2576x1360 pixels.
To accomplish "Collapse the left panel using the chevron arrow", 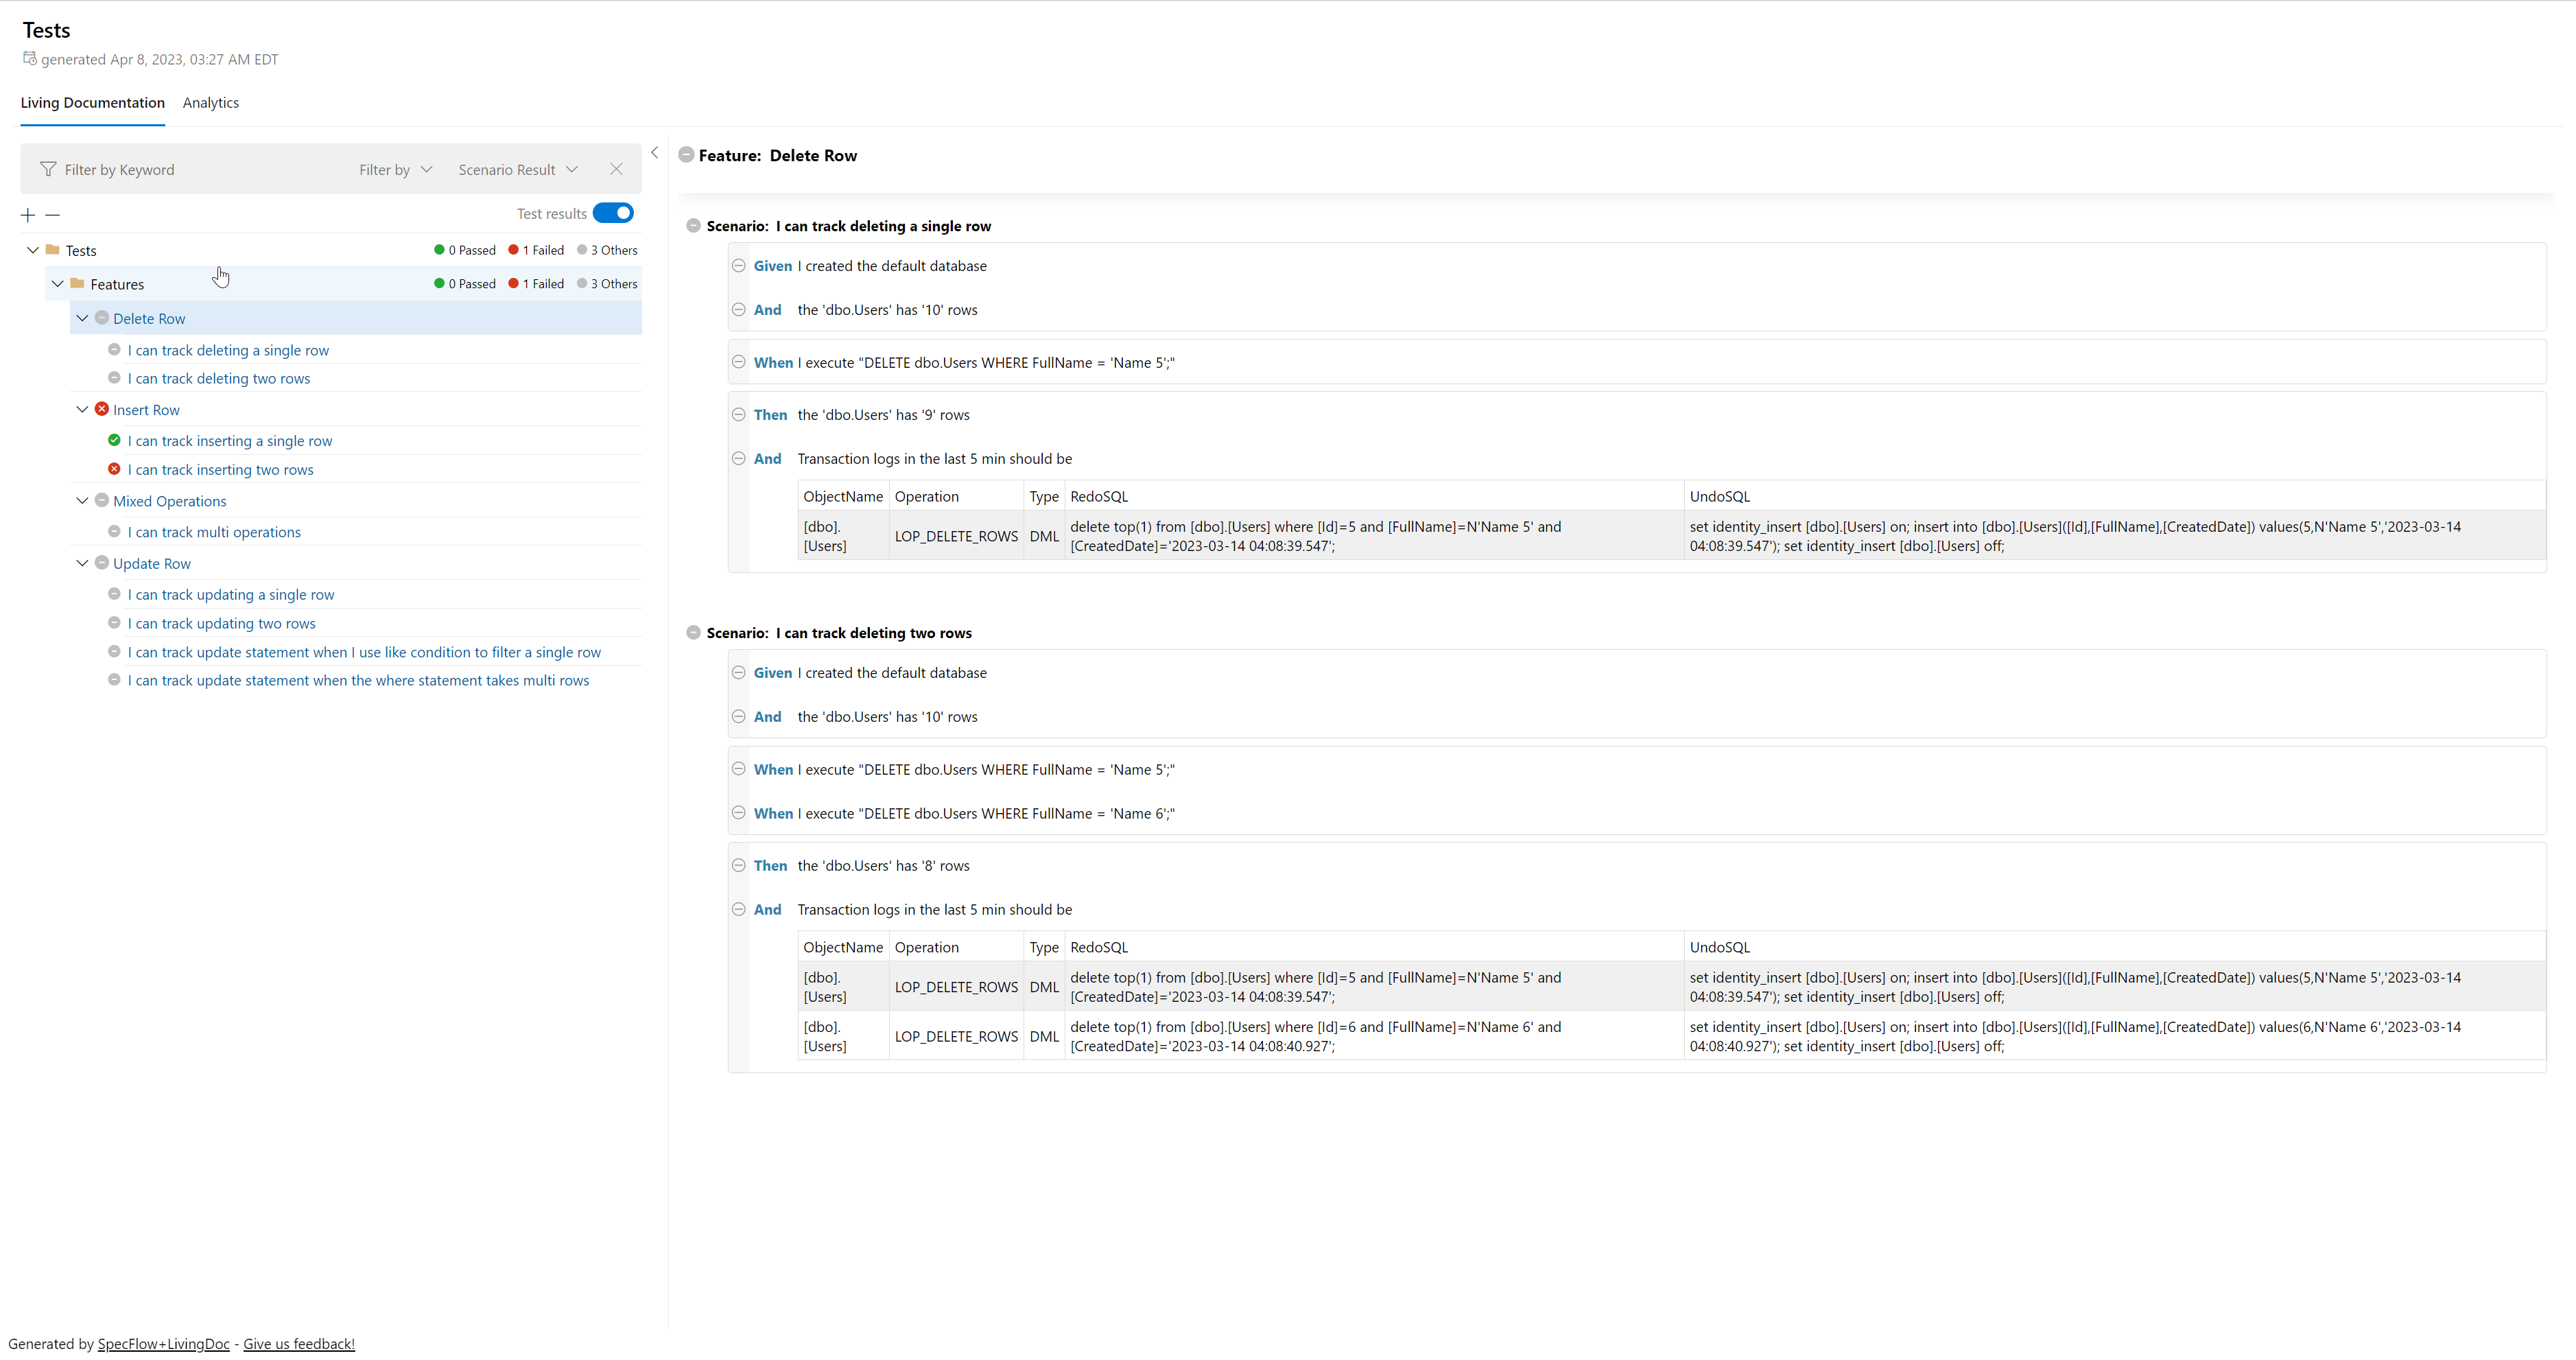I will (x=655, y=153).
